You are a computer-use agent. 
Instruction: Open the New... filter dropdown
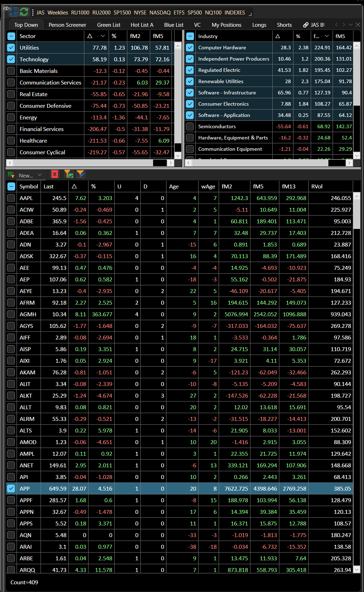[30, 175]
